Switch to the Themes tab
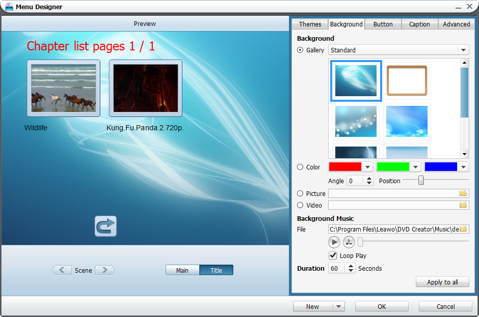Screen dimensions: 479x317 [x=310, y=24]
